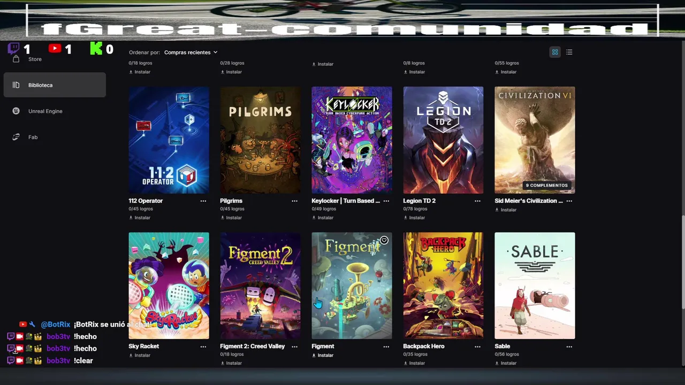This screenshot has width=685, height=385.
Task: Click '0/49 logros' under Keylocker
Action: click(x=323, y=209)
